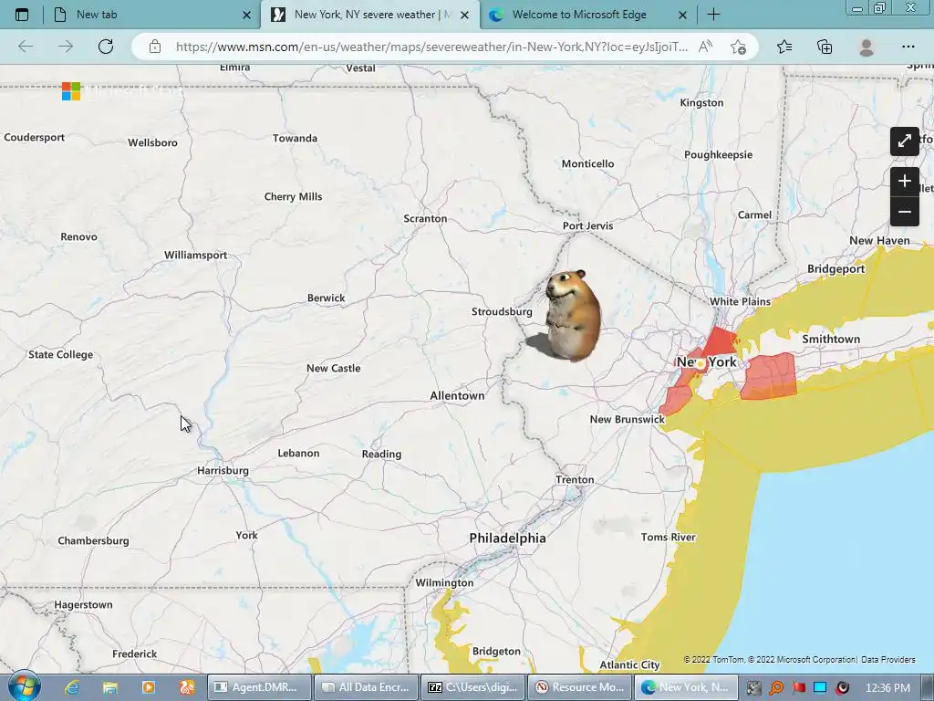The width and height of the screenshot is (934, 701).
Task: Open the Data Providers link
Action: (888, 660)
